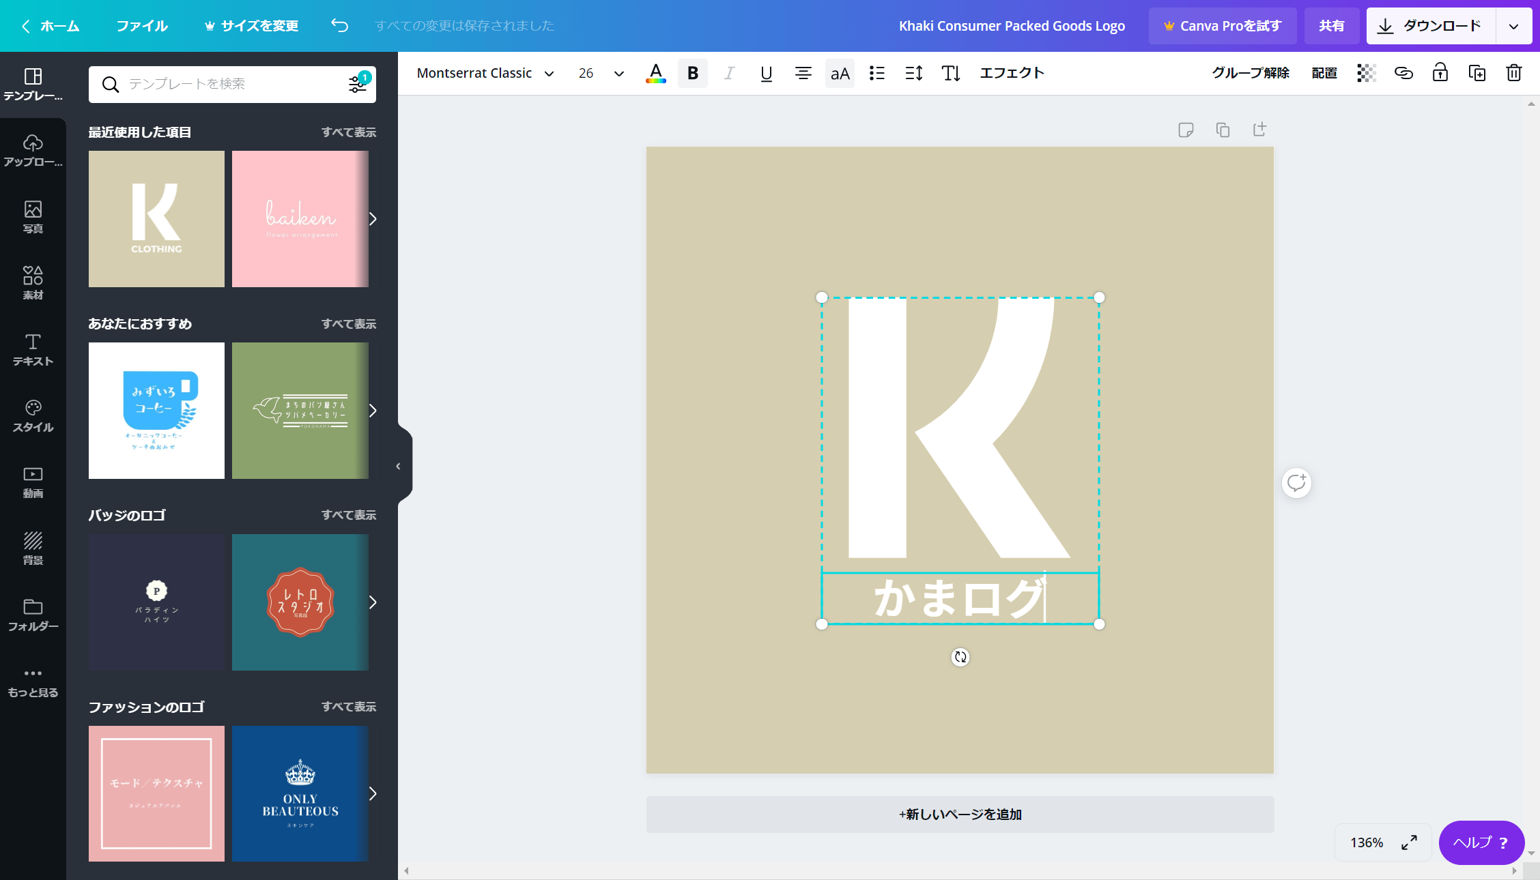Click the transparency icon in the toolbar
Image resolution: width=1540 pixels, height=880 pixels.
coord(1365,73)
